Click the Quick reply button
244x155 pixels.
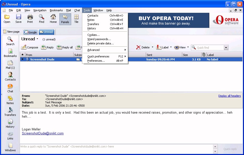230,149
